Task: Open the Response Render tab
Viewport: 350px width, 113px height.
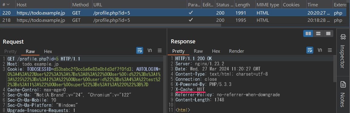Action: pos(236,51)
